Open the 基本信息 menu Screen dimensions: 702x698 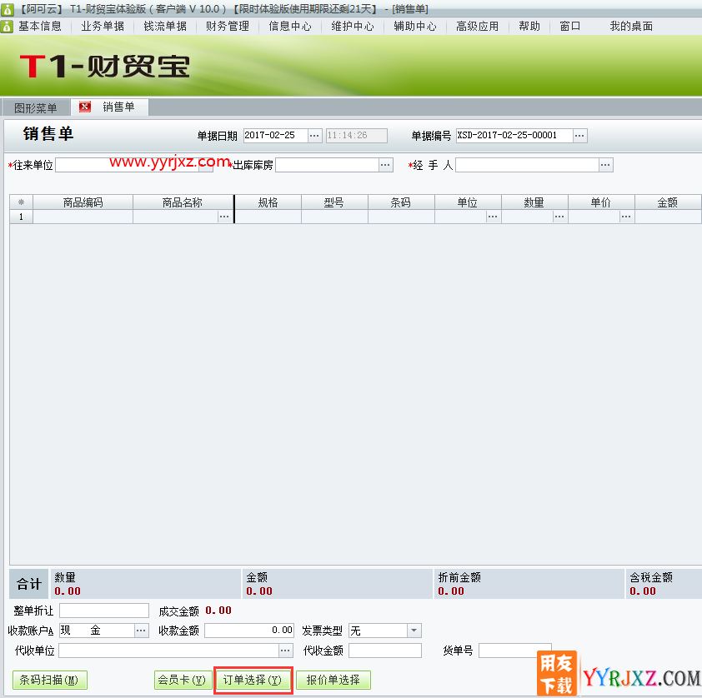coord(40,27)
